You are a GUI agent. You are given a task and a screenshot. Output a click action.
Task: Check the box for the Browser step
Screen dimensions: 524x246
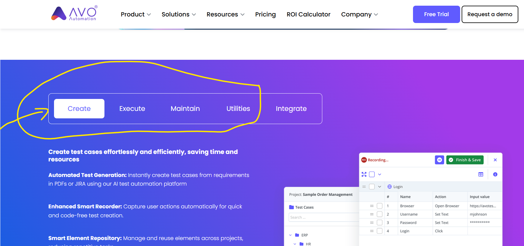coord(379,206)
